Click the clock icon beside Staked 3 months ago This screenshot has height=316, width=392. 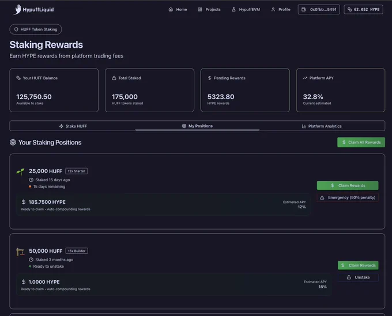(31, 260)
